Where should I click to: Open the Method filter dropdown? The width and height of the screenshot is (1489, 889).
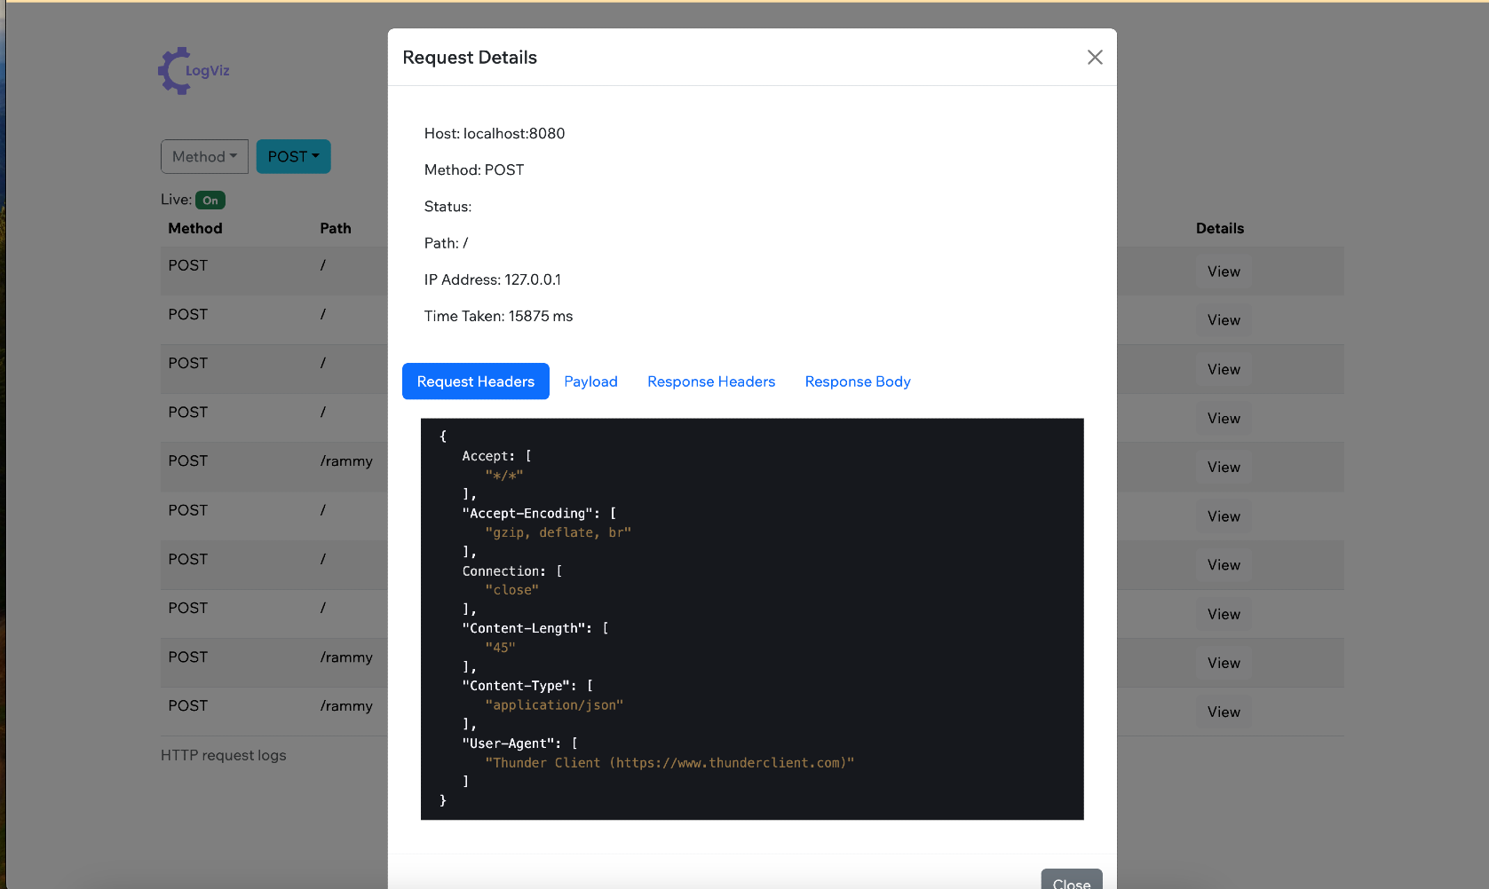point(204,156)
